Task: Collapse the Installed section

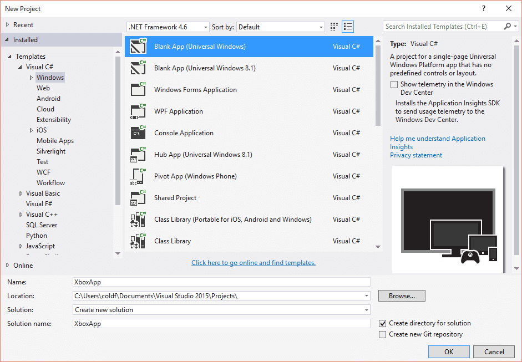Action: pos(7,39)
